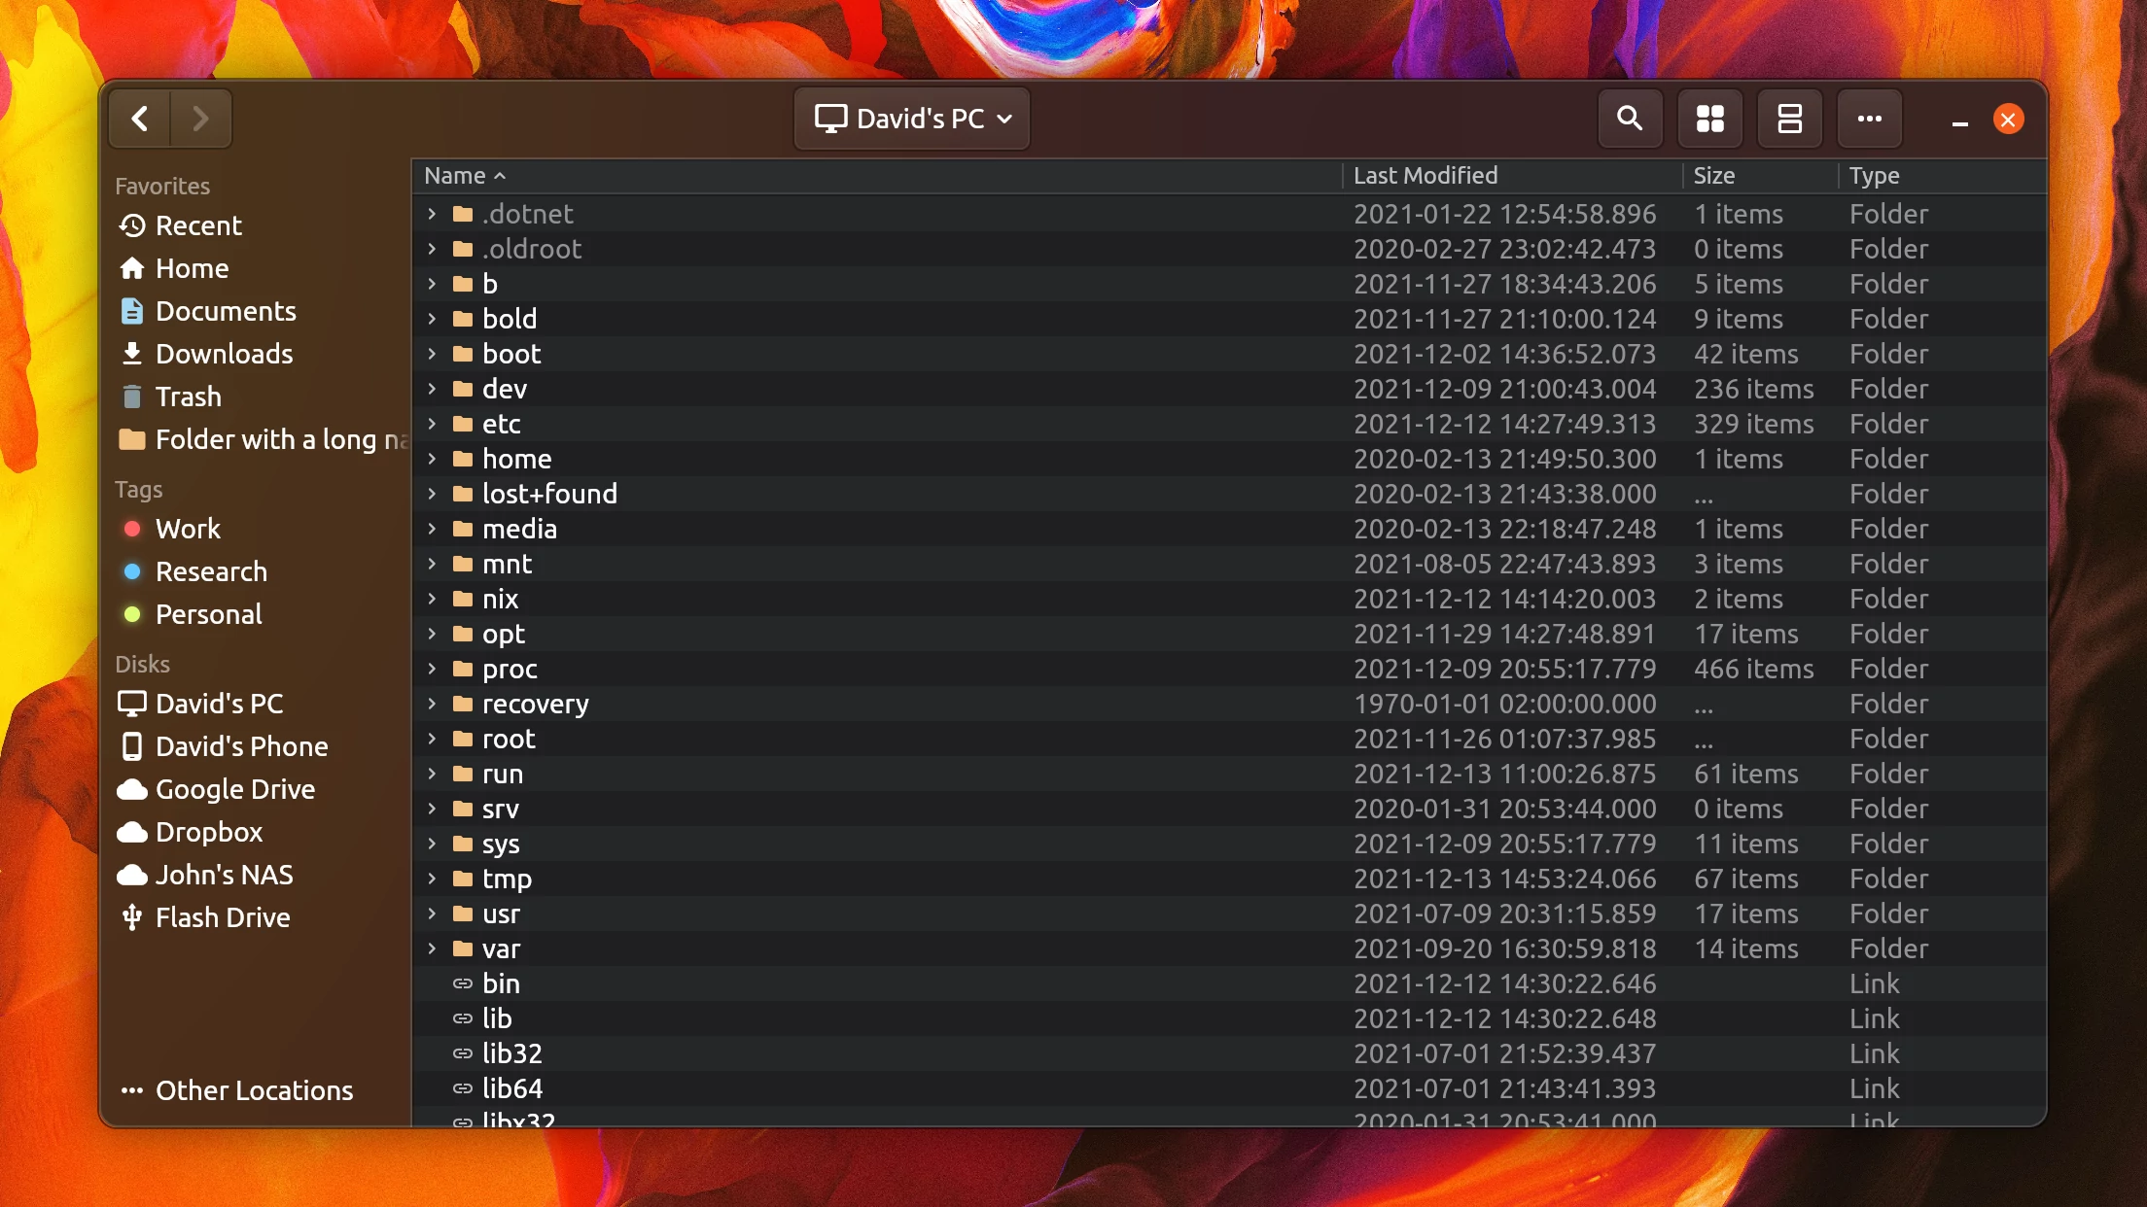
Task: Open the Trash in sidebar
Action: [188, 395]
